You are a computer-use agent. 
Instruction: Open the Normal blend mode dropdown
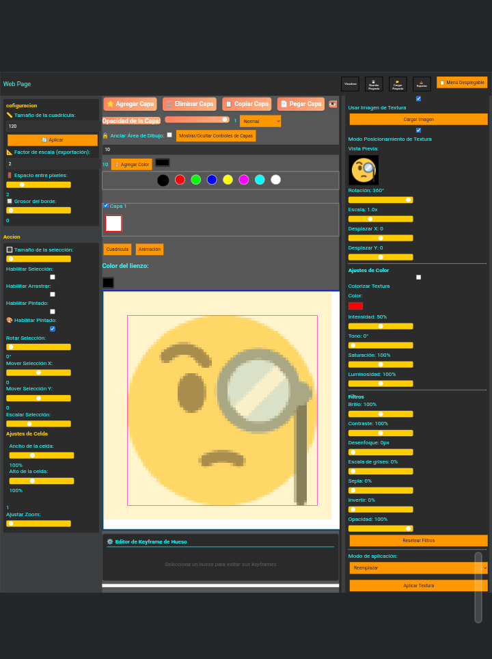coord(260,121)
